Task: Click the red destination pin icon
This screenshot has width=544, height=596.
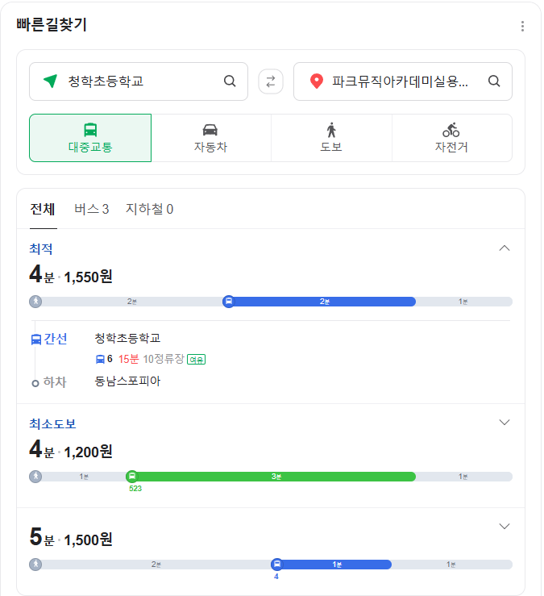Action: pyautogui.click(x=316, y=81)
